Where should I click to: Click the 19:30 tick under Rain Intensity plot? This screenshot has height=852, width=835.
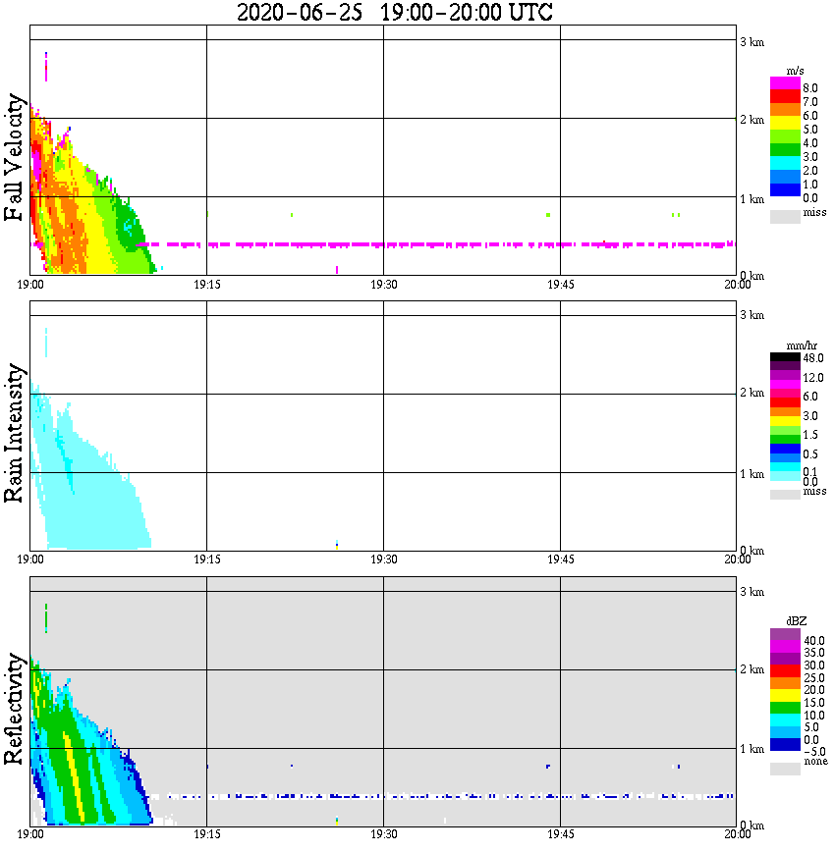383,559
